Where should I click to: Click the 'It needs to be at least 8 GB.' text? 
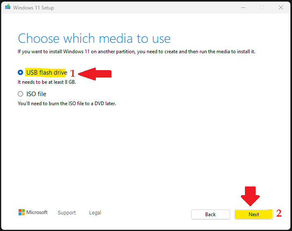coord(47,82)
